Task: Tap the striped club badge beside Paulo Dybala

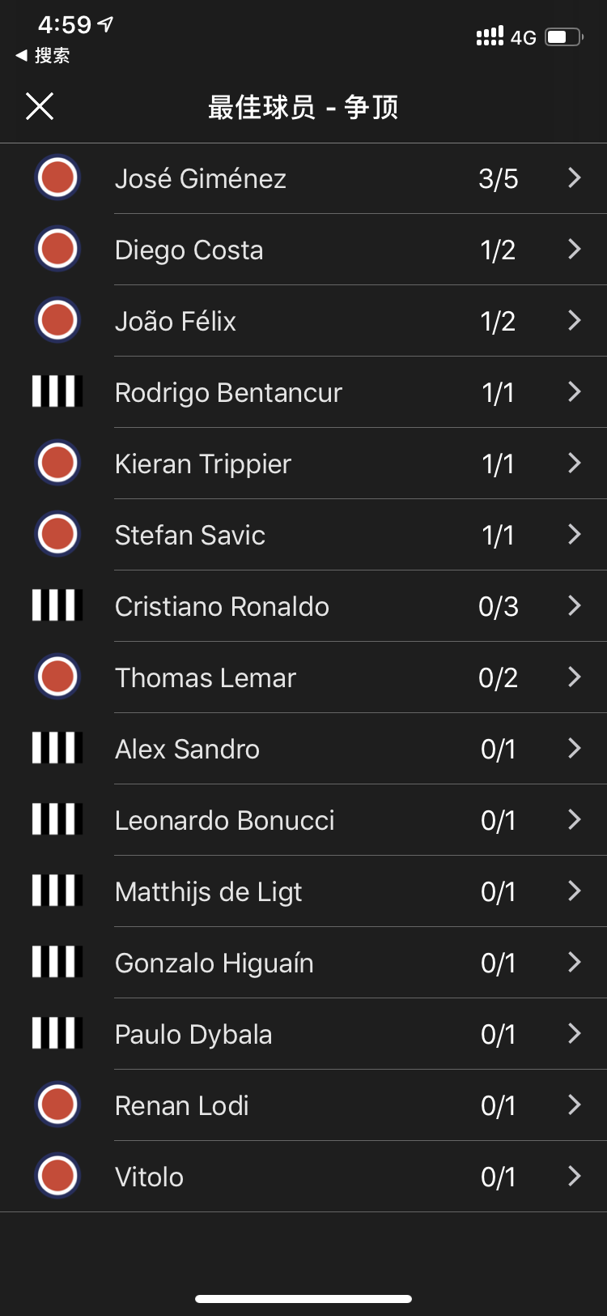Action: coord(57,1033)
